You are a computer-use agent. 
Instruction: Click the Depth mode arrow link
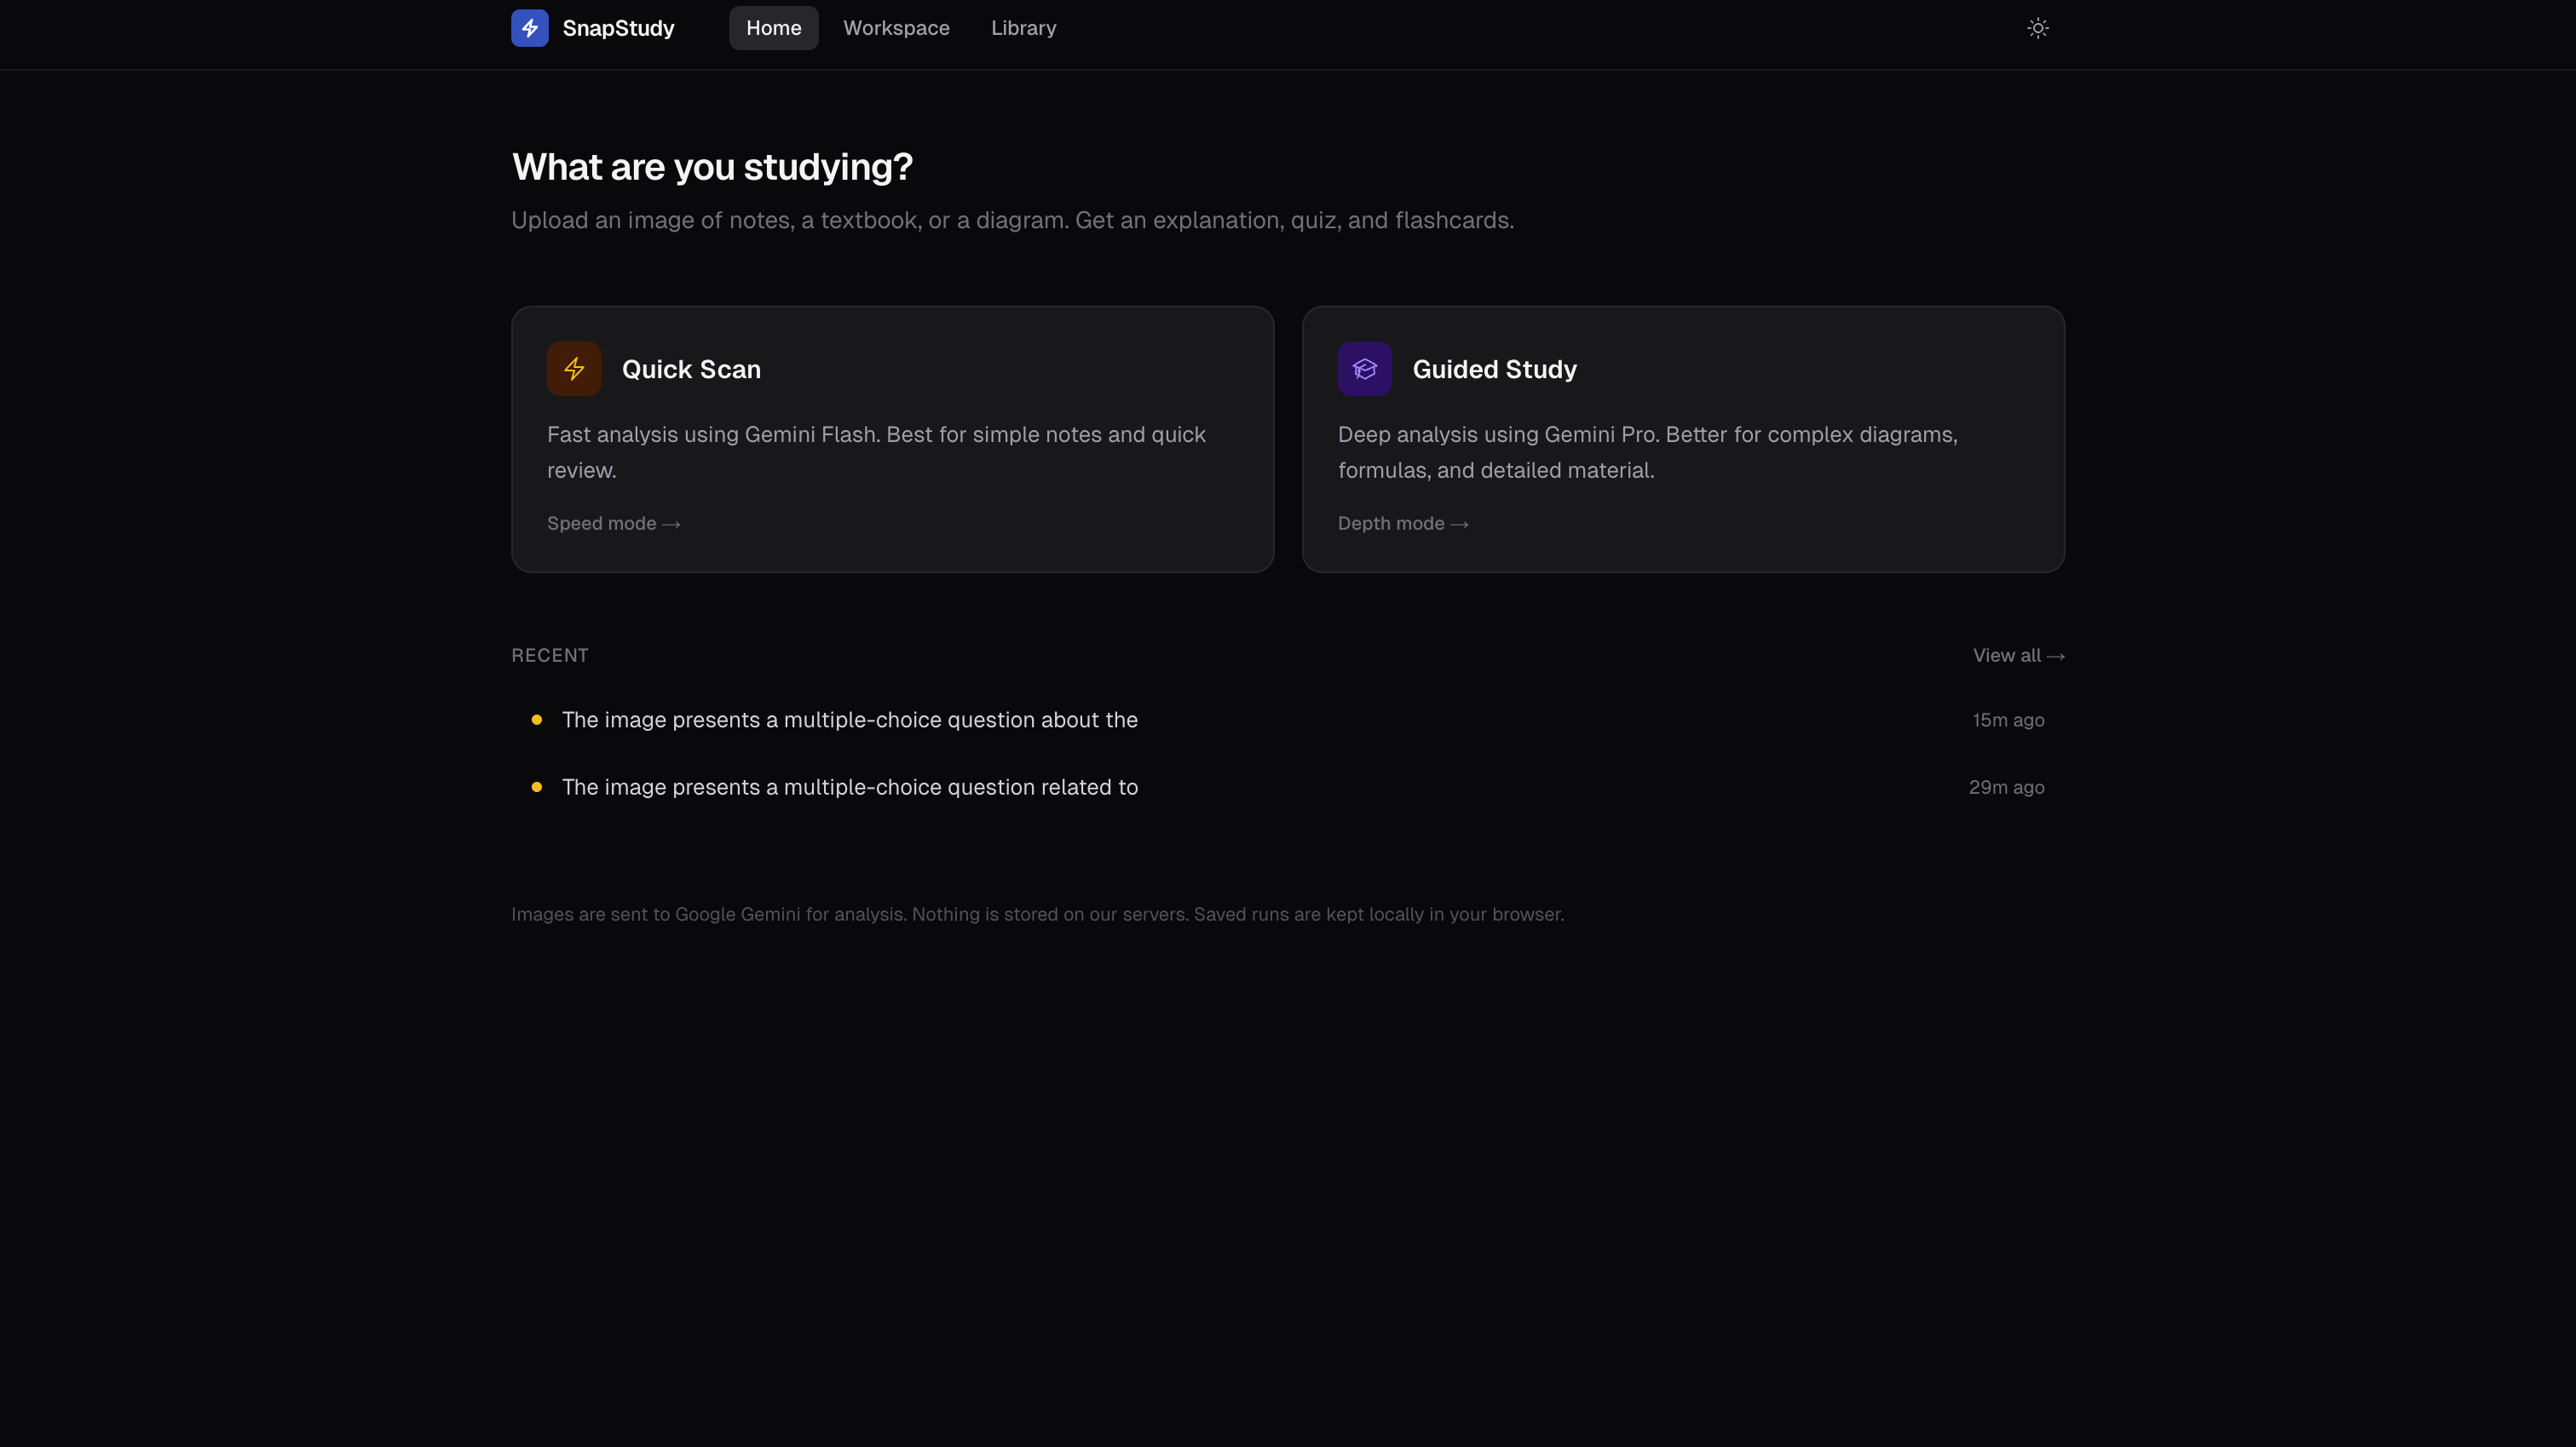coord(1403,524)
